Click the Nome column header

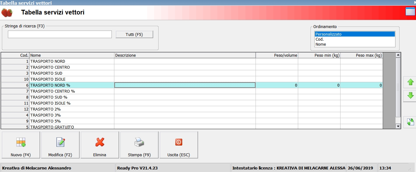point(72,55)
